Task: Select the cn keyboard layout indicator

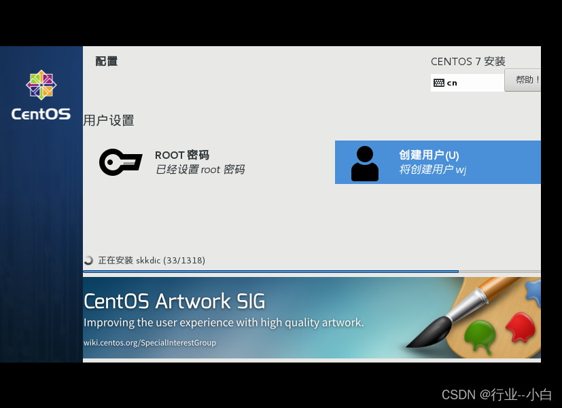Action: pyautogui.click(x=468, y=83)
